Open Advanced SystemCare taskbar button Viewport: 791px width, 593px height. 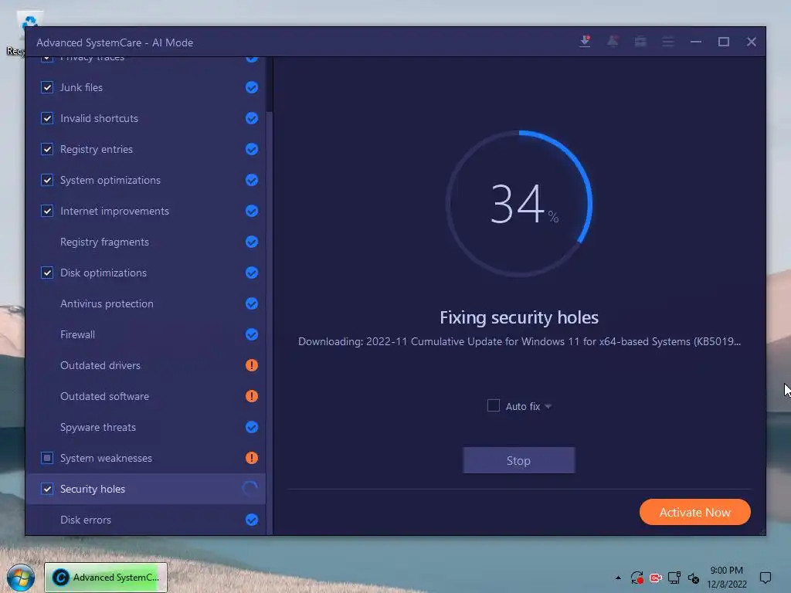(x=105, y=578)
